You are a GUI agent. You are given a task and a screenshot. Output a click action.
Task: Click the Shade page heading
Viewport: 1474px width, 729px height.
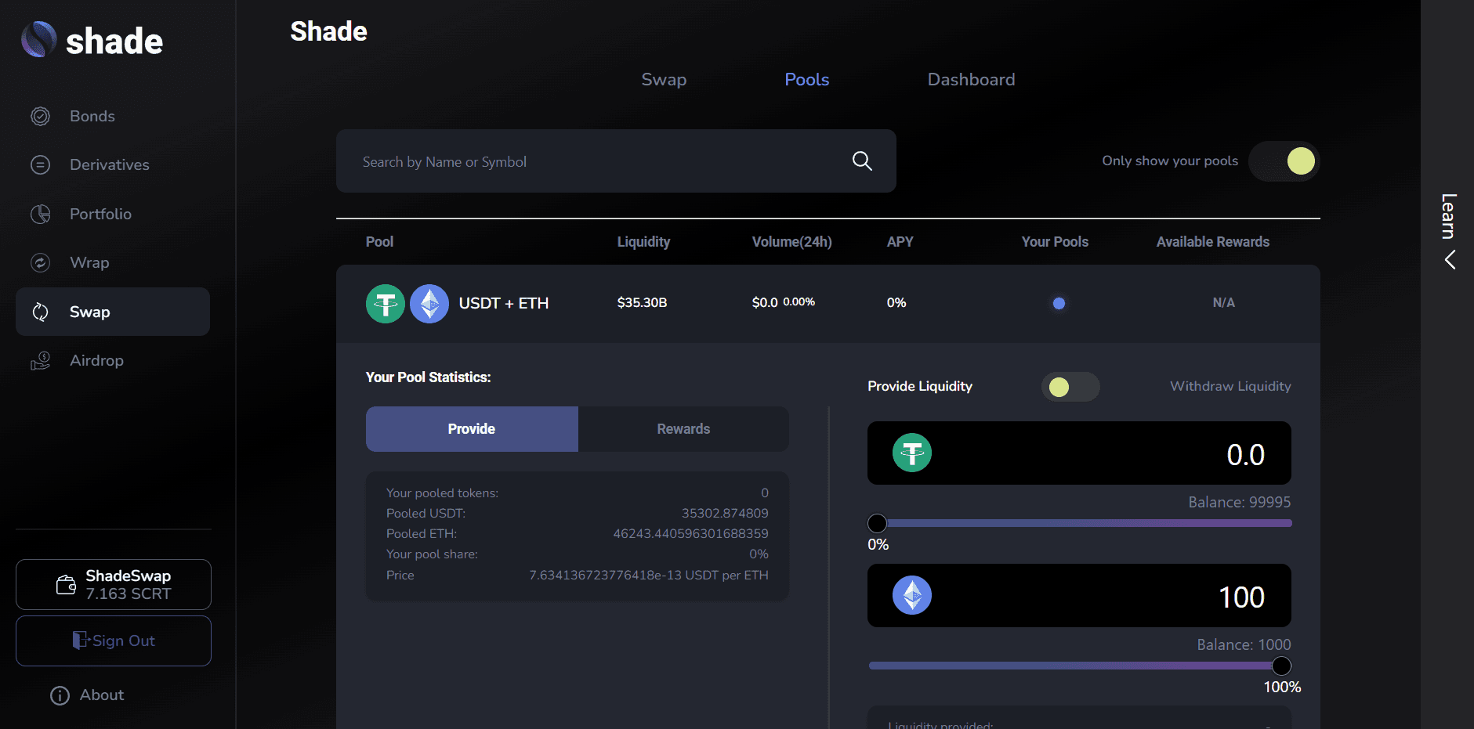coord(328,31)
